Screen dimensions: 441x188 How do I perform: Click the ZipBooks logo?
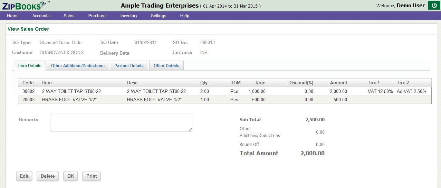(x=24, y=5)
